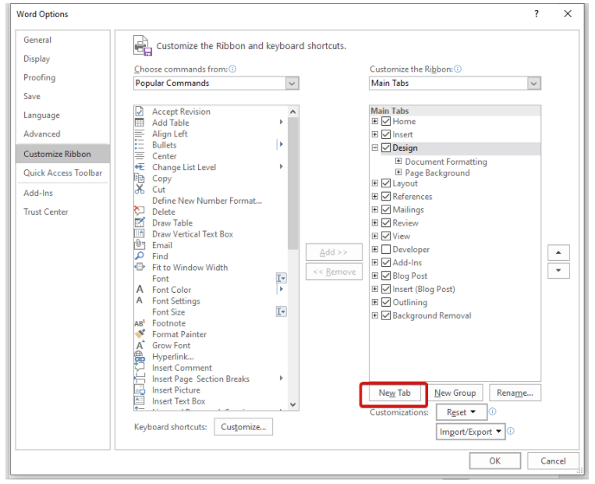Click the info icon next to Reset
Screen dimensions: 595x484
coord(492,411)
